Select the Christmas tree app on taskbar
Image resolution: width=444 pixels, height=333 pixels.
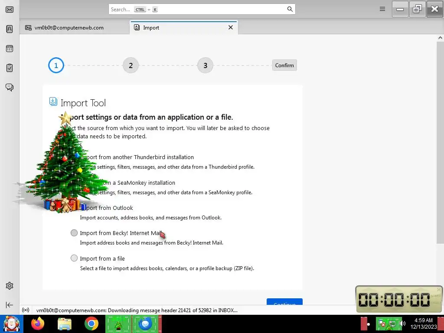coord(118,324)
